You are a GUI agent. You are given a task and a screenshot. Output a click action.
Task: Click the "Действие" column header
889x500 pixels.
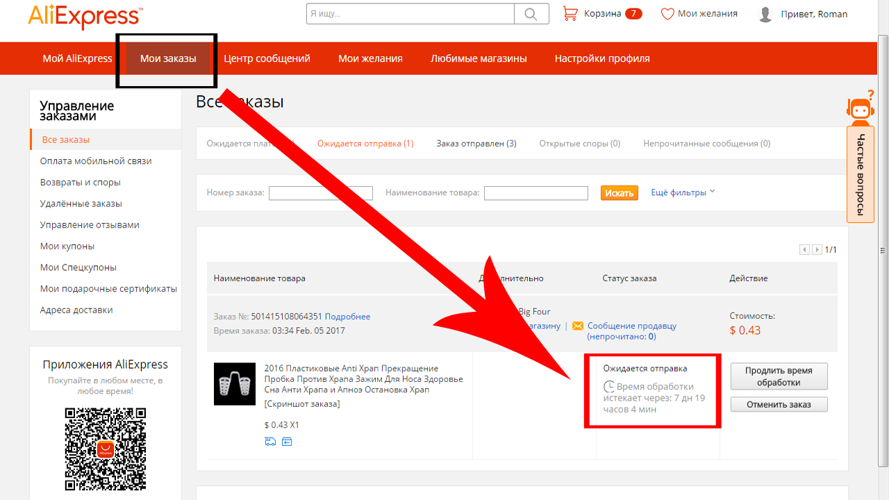749,278
